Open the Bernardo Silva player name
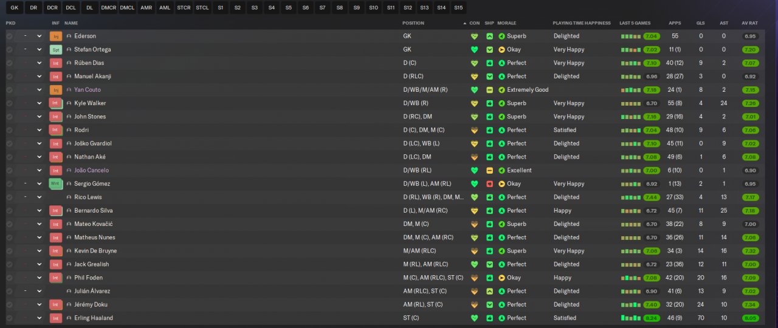Viewport: 778px width, 328px height. click(93, 211)
